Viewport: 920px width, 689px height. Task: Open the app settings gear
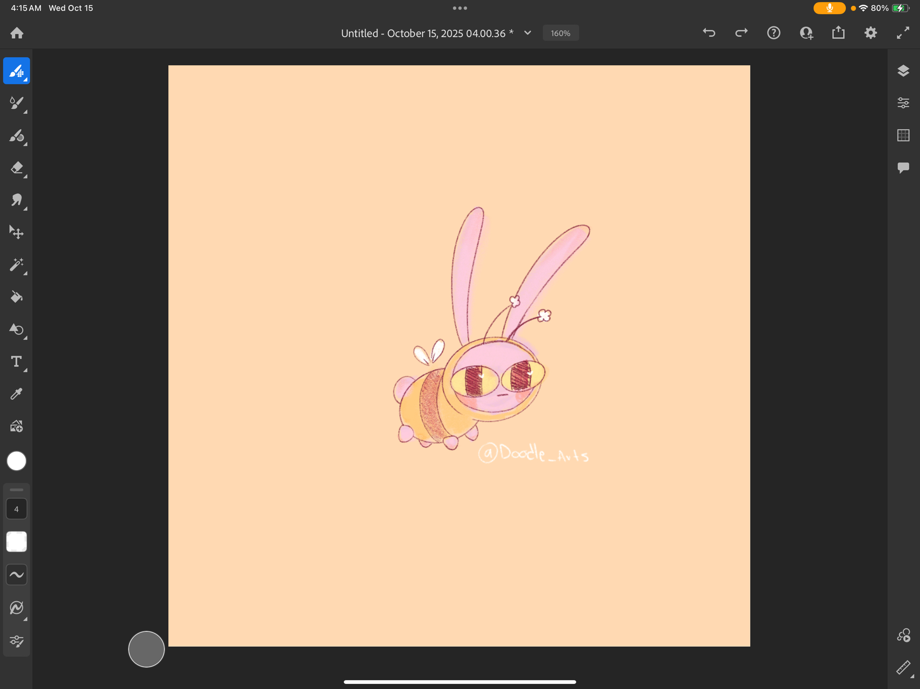coord(870,33)
